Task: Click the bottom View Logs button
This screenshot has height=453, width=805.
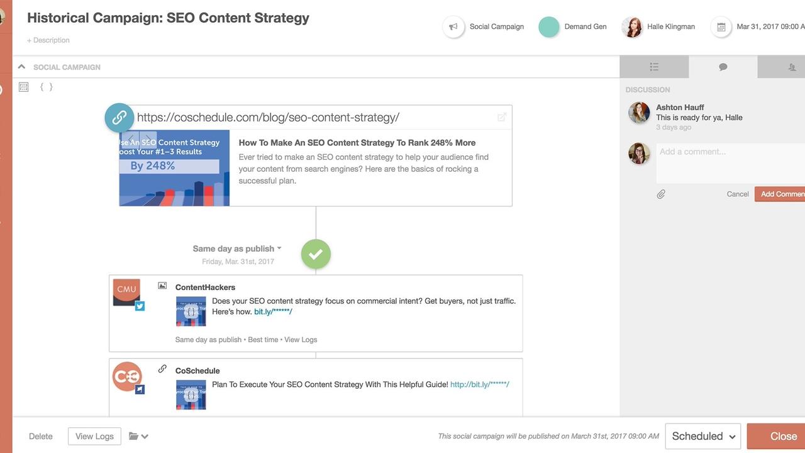Action: click(x=94, y=436)
